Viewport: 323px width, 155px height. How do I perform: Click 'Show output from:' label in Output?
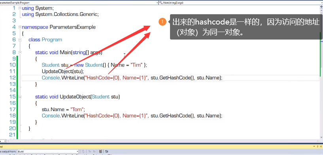[x=8, y=151]
